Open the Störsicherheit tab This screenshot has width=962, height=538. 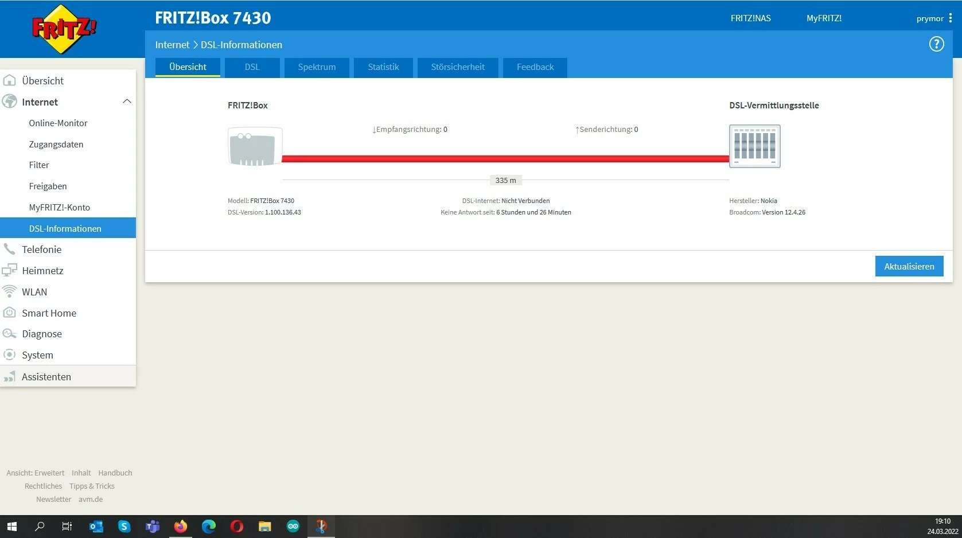pos(458,67)
